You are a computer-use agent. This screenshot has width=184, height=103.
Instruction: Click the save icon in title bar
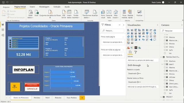click(3, 2)
